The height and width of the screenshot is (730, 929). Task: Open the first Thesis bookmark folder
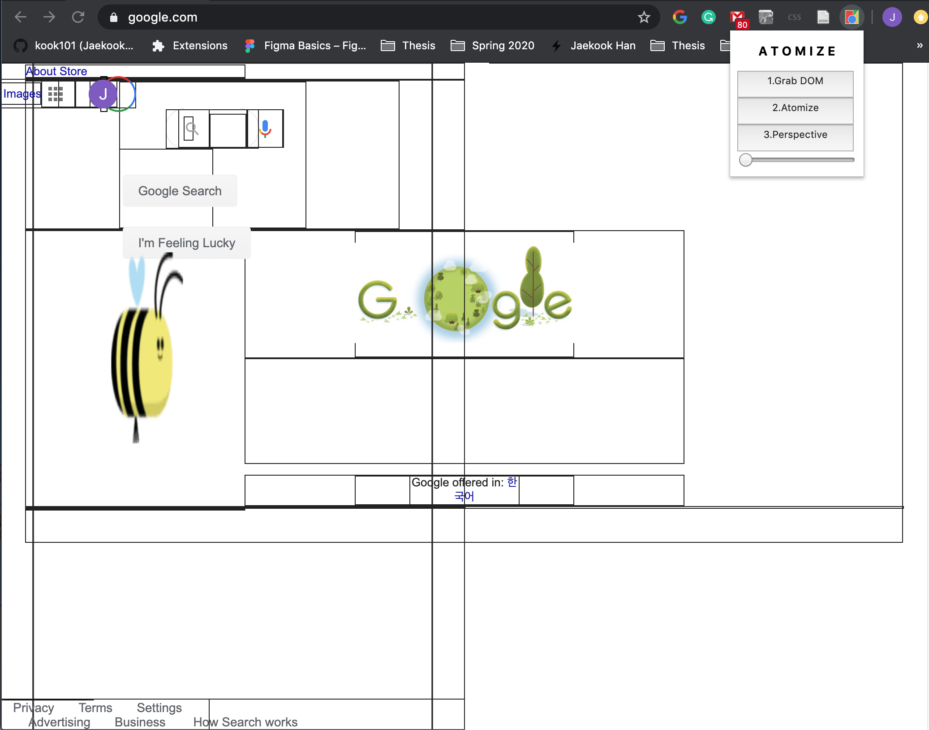[x=408, y=45]
